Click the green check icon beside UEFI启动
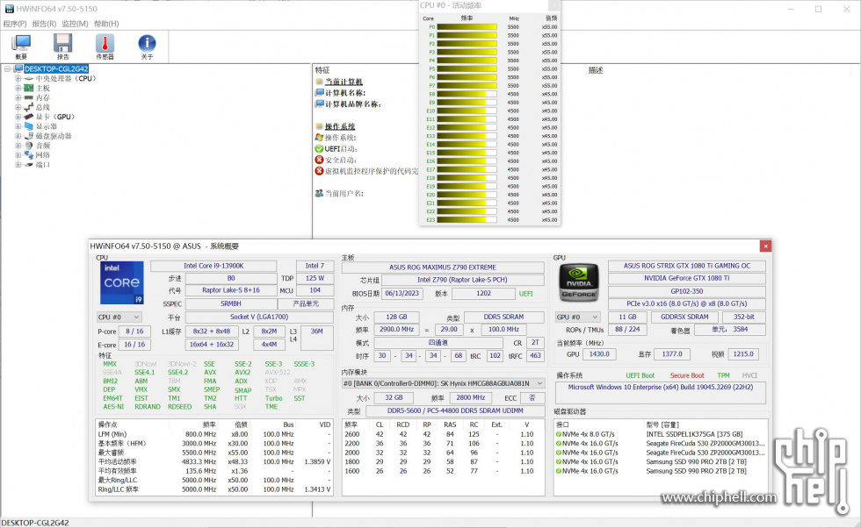This screenshot has height=528, width=861. coord(319,148)
